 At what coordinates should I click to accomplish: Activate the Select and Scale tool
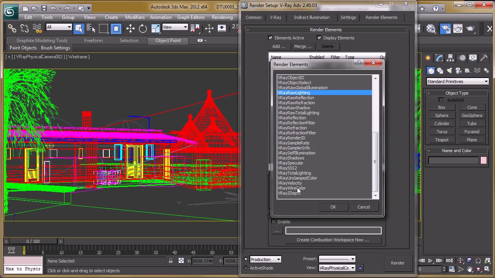coord(155,28)
